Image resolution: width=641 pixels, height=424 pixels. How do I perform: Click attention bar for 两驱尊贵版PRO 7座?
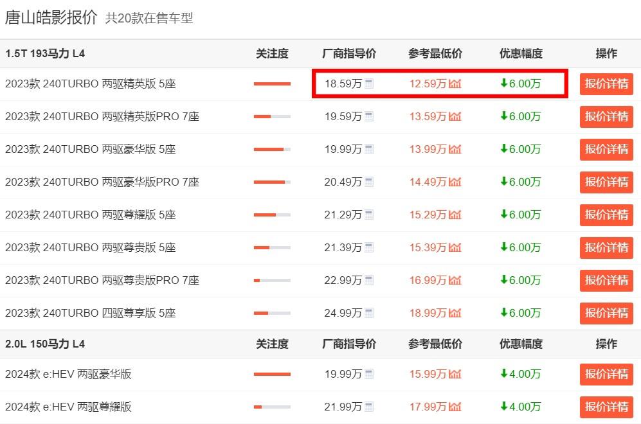[x=272, y=280]
